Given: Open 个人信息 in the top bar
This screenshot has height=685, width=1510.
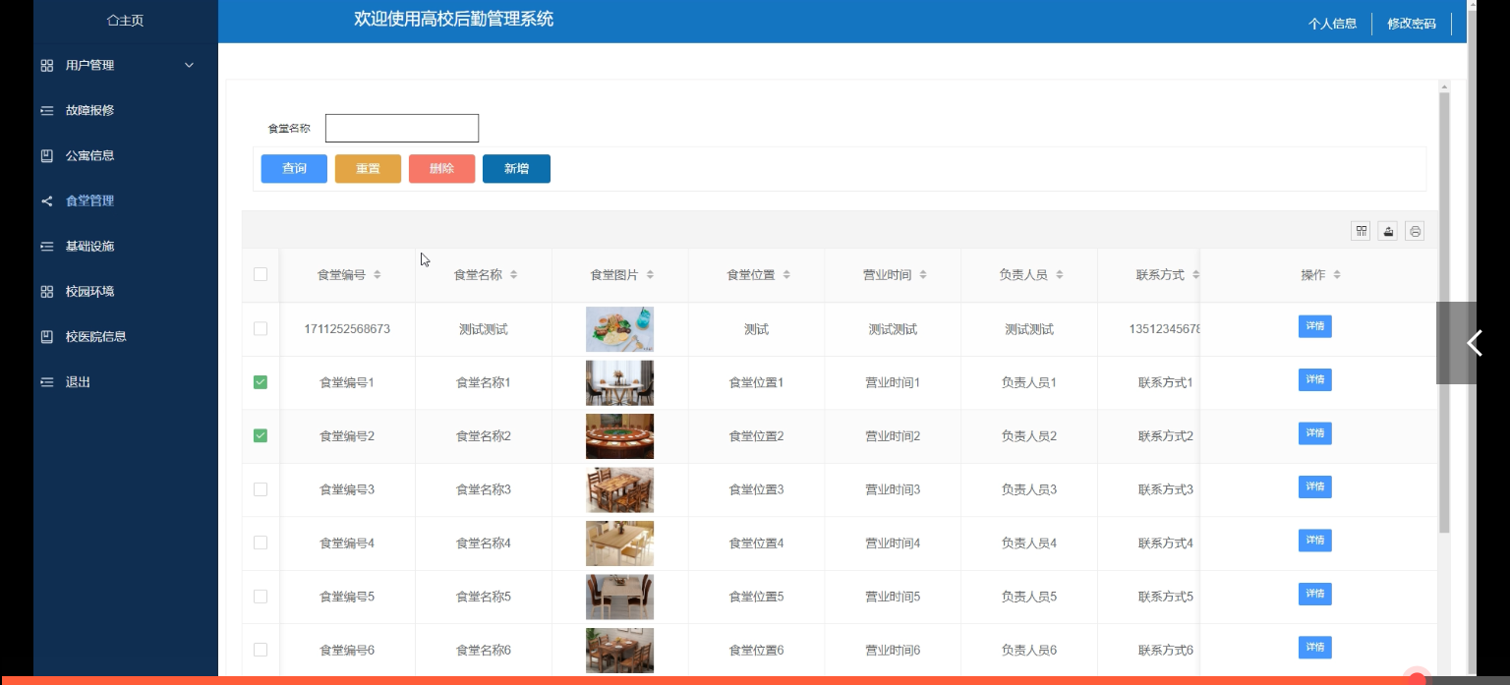Looking at the screenshot, I should (x=1332, y=24).
